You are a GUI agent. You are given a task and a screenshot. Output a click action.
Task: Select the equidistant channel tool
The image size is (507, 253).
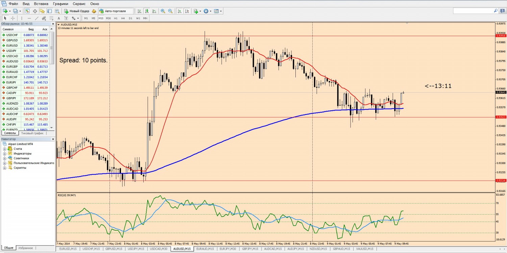(x=44, y=18)
